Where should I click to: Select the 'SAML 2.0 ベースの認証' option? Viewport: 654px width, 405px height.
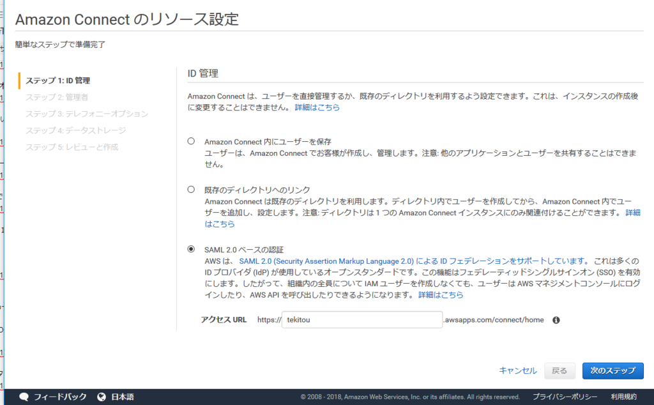(190, 248)
